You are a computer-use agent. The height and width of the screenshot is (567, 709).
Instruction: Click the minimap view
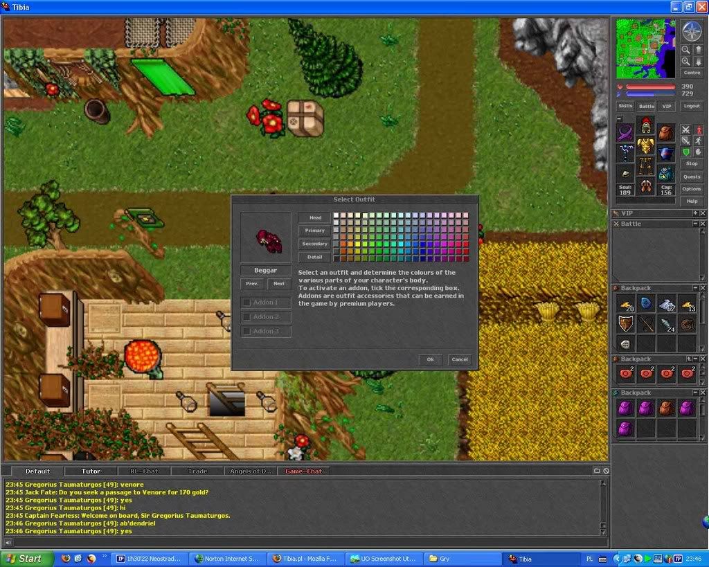tap(646, 49)
